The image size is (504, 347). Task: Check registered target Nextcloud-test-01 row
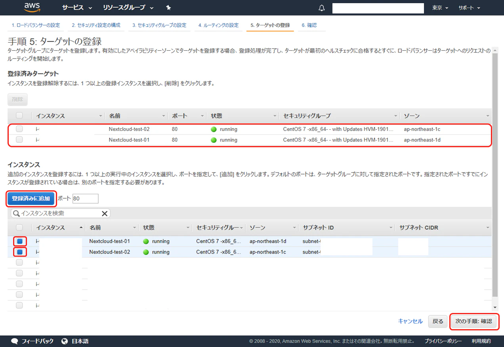point(19,140)
